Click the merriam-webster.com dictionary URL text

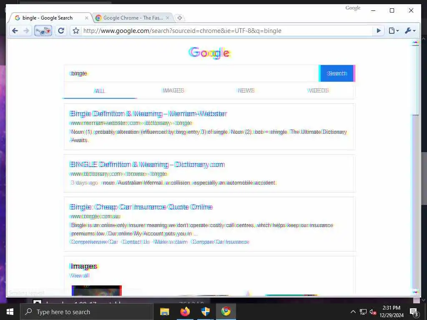point(131,123)
